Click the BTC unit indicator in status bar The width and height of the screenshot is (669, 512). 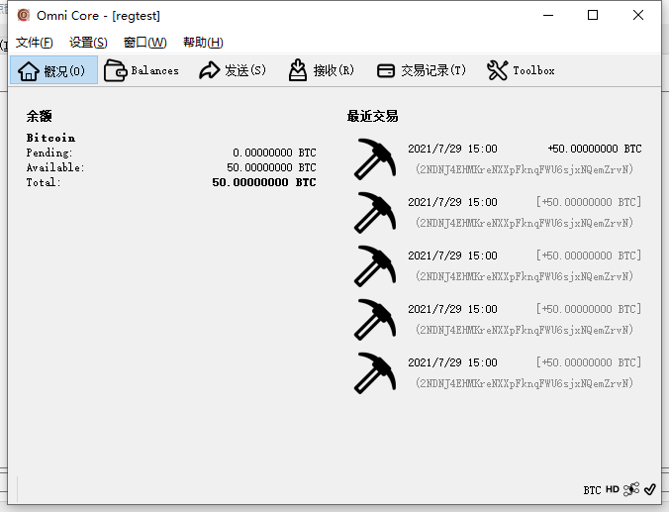coord(592,490)
